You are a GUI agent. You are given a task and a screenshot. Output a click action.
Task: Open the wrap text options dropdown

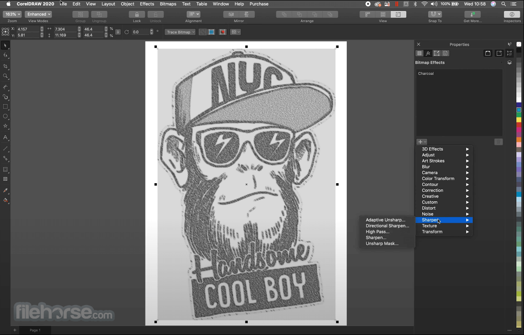coord(235,32)
